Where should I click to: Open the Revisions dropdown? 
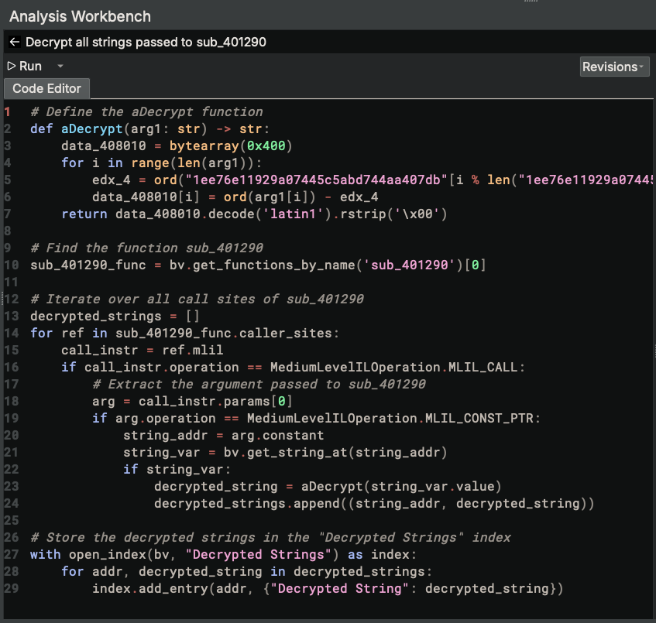(614, 67)
